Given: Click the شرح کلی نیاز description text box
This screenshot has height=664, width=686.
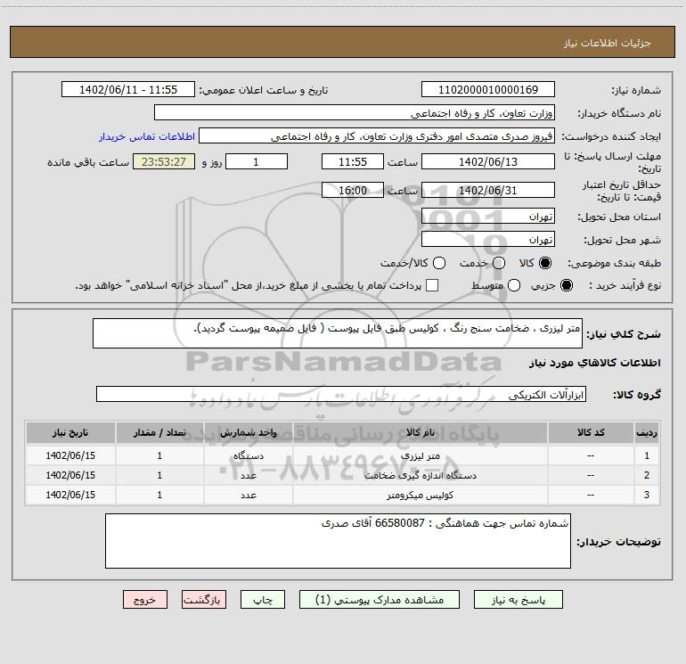Looking at the screenshot, I should click(338, 333).
